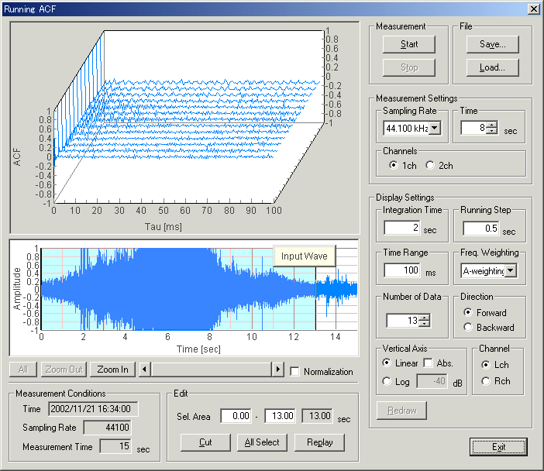Open the Sampling Rate dropdown
Image resolution: width=544 pixels, height=471 pixels.
pyautogui.click(x=435, y=128)
